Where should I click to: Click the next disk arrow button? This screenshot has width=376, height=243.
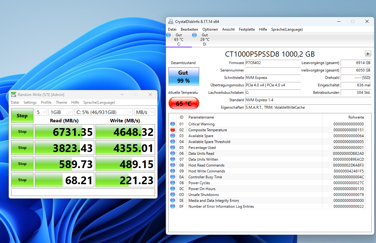[x=368, y=54]
